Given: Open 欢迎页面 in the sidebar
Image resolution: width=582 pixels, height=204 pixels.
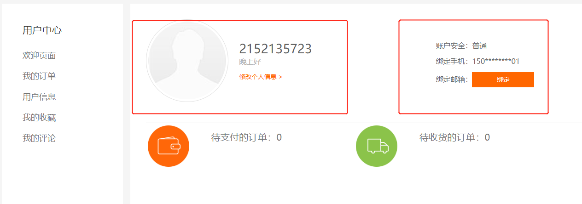Looking at the screenshot, I should [x=39, y=56].
